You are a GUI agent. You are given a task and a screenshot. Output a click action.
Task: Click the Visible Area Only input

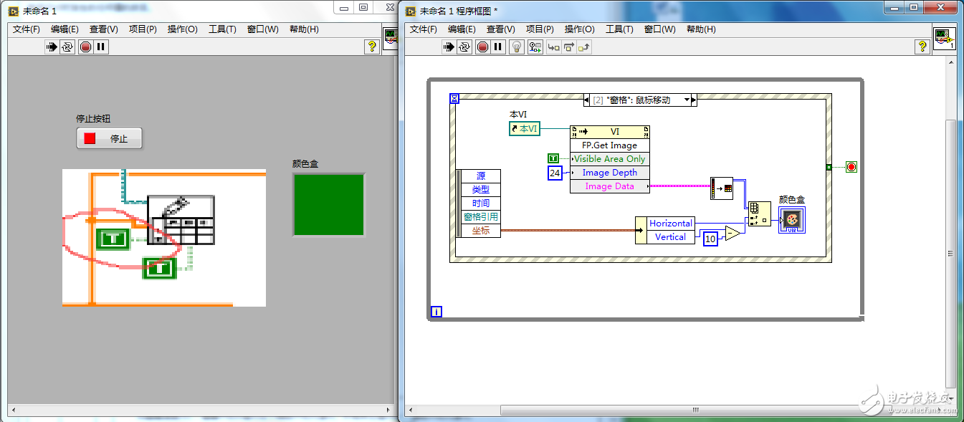point(609,159)
